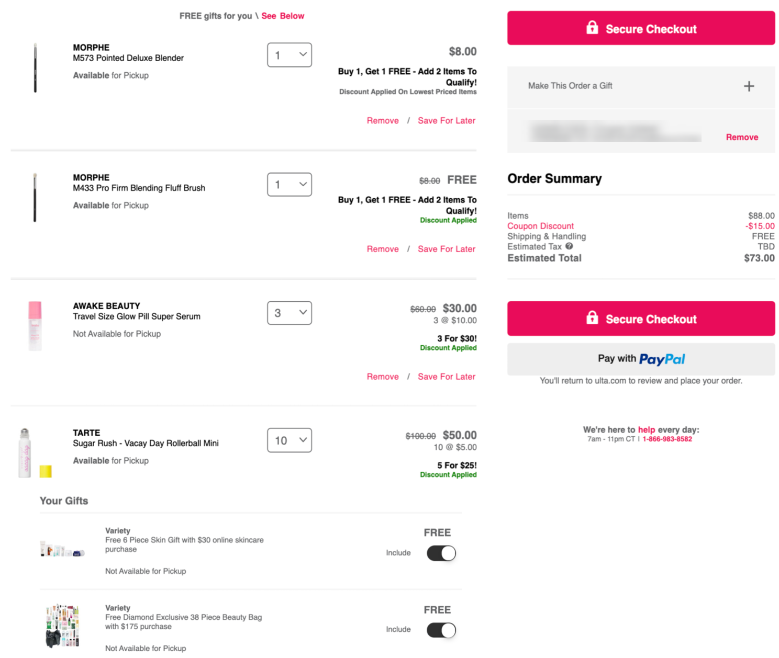Viewport: 779px width, 658px height.
Task: Open quantity dropdown for Glow Pill Super Serum
Action: (290, 313)
